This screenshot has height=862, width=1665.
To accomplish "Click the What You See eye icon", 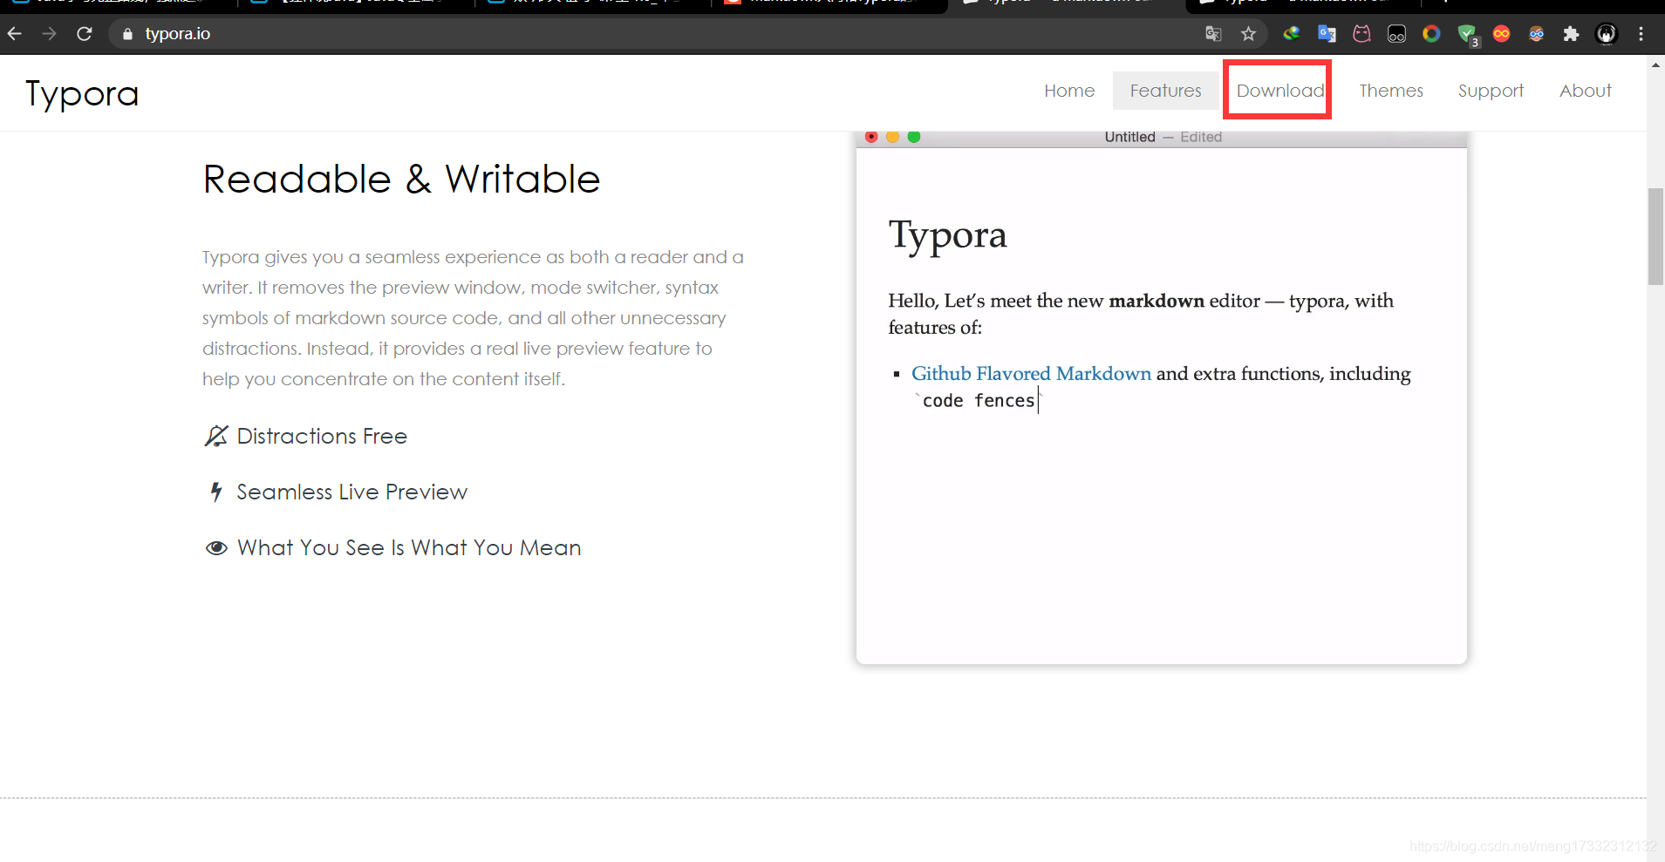I will coord(216,548).
